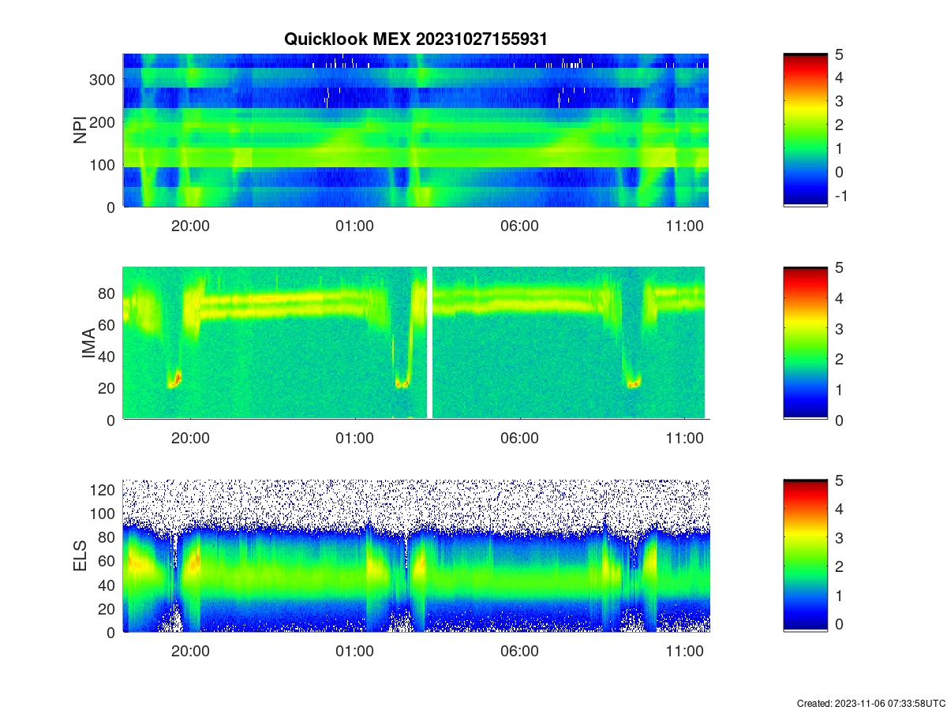947x710 pixels.
Task: Click the 80 tick on the IMA axis
Action: point(108,293)
